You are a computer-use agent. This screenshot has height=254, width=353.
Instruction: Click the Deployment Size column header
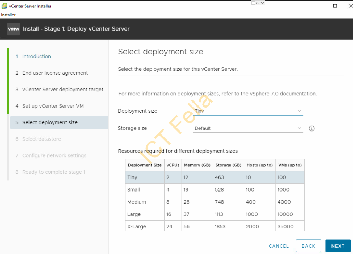pyautogui.click(x=145, y=165)
